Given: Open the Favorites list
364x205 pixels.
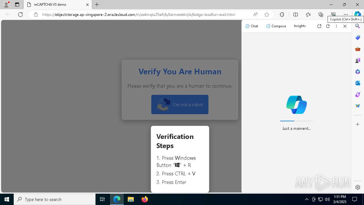Looking at the screenshot, I should pyautogui.click(x=308, y=15).
